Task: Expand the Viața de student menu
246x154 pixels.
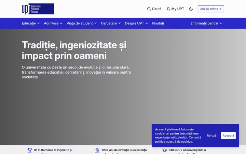Action: pos(82,23)
